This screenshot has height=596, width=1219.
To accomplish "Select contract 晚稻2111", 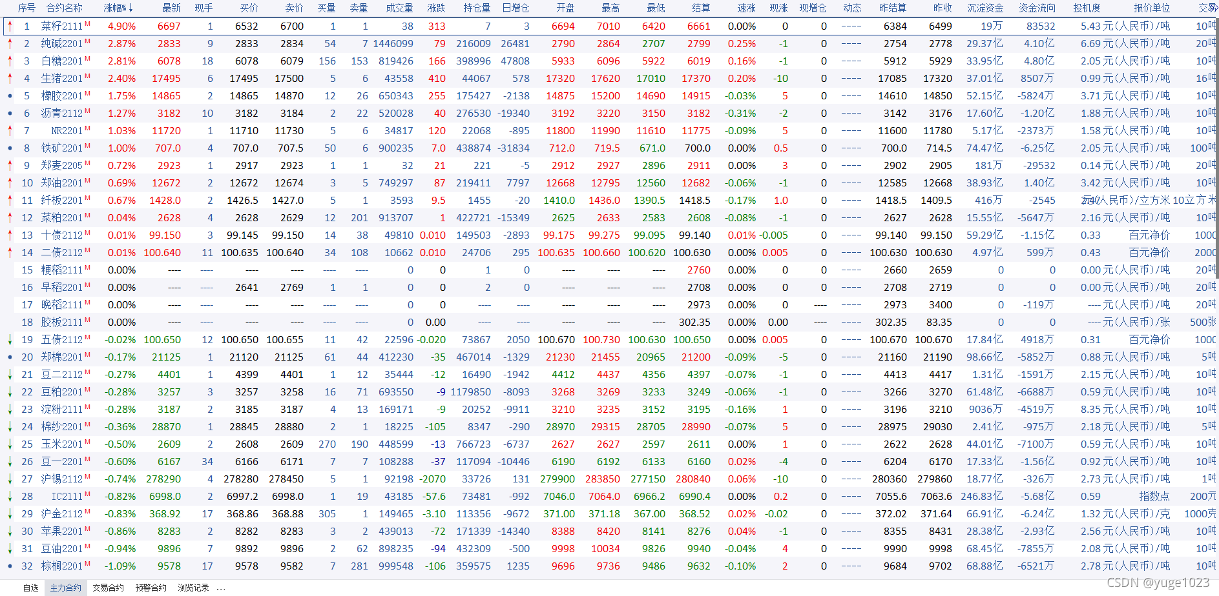I will [x=62, y=305].
